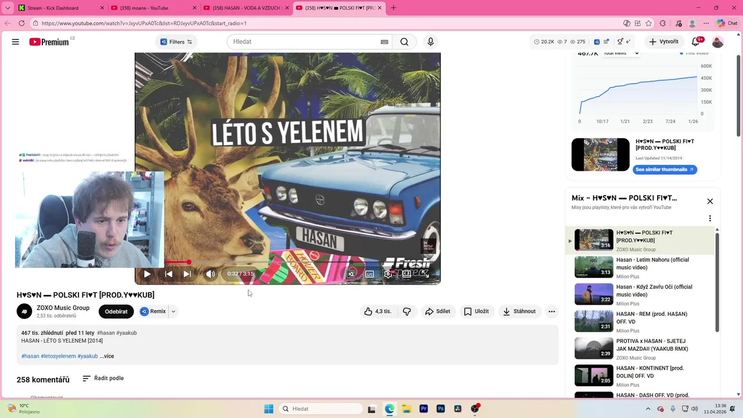
Task: Click the browser address bar URL
Action: 144,23
